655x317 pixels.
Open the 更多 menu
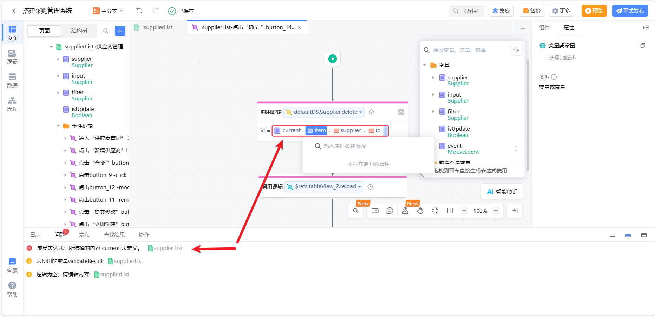(x=562, y=11)
